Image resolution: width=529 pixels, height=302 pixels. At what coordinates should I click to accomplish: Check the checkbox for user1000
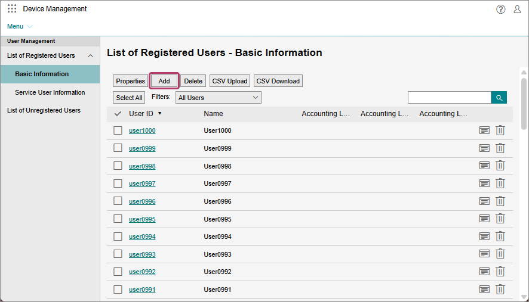118,130
